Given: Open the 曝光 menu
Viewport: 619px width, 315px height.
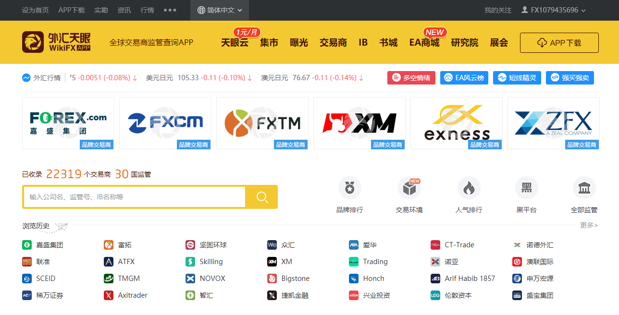Looking at the screenshot, I should 299,43.
